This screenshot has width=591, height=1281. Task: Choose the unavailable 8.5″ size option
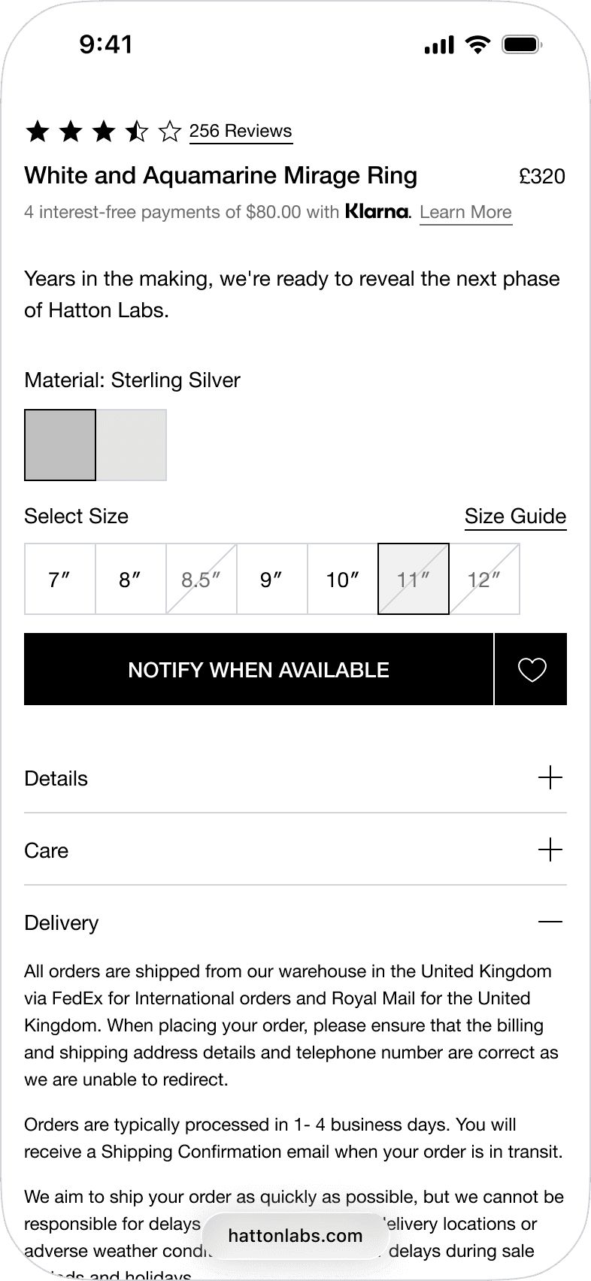click(x=202, y=579)
